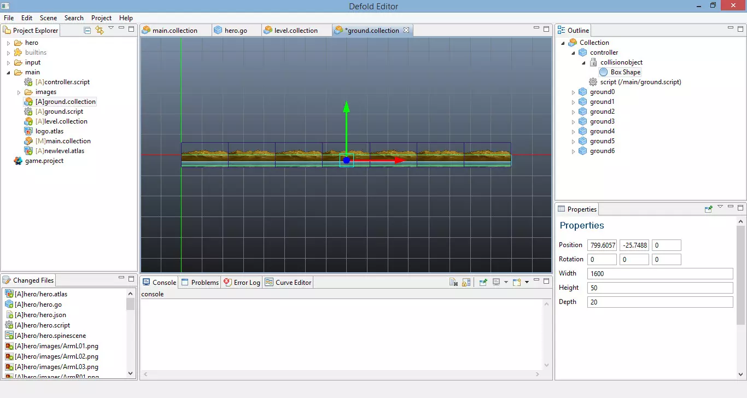Toggle Link with Editor in Project Explorer
This screenshot has height=398, width=747.
[x=99, y=30]
